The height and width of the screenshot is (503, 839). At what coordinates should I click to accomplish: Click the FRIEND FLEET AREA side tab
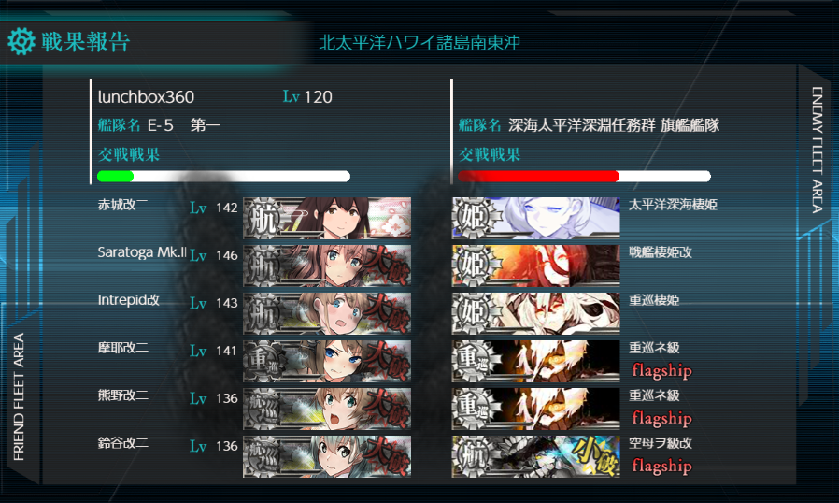point(20,396)
